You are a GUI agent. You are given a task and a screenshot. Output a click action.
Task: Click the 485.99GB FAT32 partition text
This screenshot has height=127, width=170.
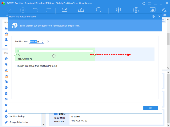79,121
